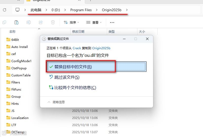The width and height of the screenshot is (203, 137).
Task: Select the Hints folder
Action: click(15, 104)
